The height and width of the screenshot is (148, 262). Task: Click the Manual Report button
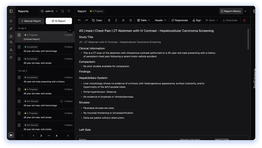click(x=31, y=21)
